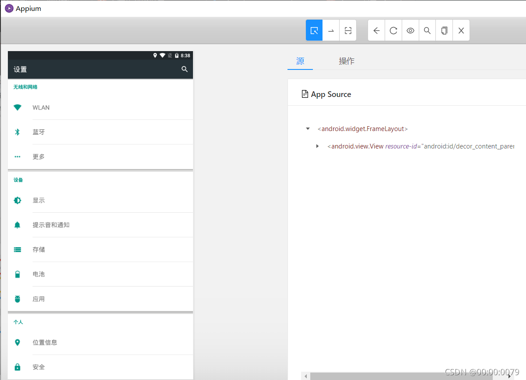Tap the Bluetooth icon

pyautogui.click(x=18, y=132)
